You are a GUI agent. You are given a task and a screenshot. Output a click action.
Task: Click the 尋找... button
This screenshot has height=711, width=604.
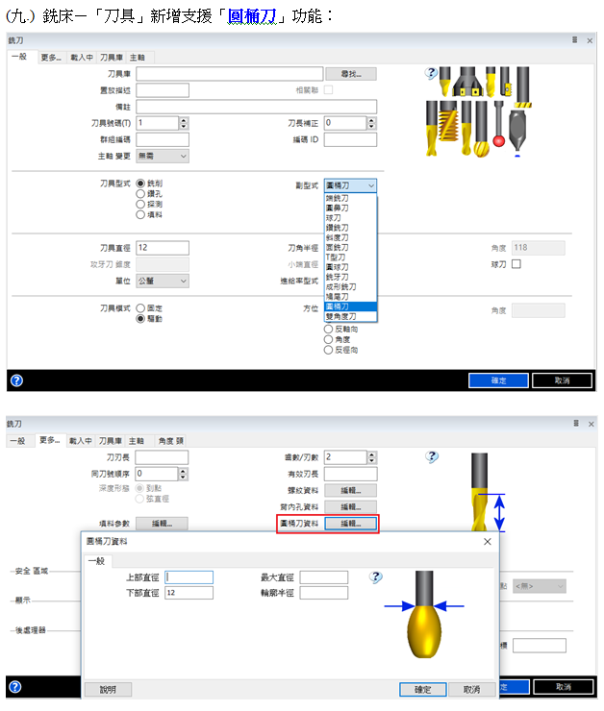[350, 74]
